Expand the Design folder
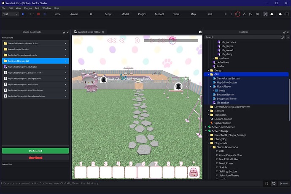 click(x=208, y=70)
